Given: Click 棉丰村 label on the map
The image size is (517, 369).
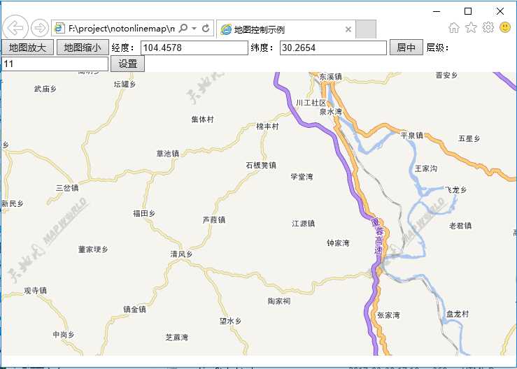Looking at the screenshot, I should pyautogui.click(x=268, y=126).
